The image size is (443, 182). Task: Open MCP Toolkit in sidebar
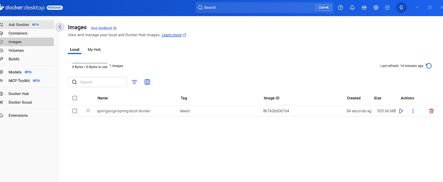[x=27, y=81]
